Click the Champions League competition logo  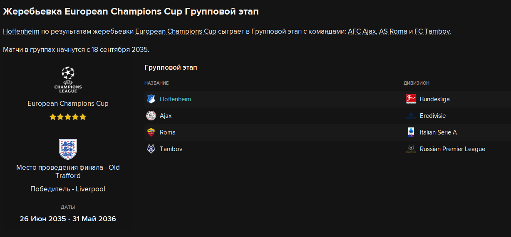pyautogui.click(x=68, y=80)
